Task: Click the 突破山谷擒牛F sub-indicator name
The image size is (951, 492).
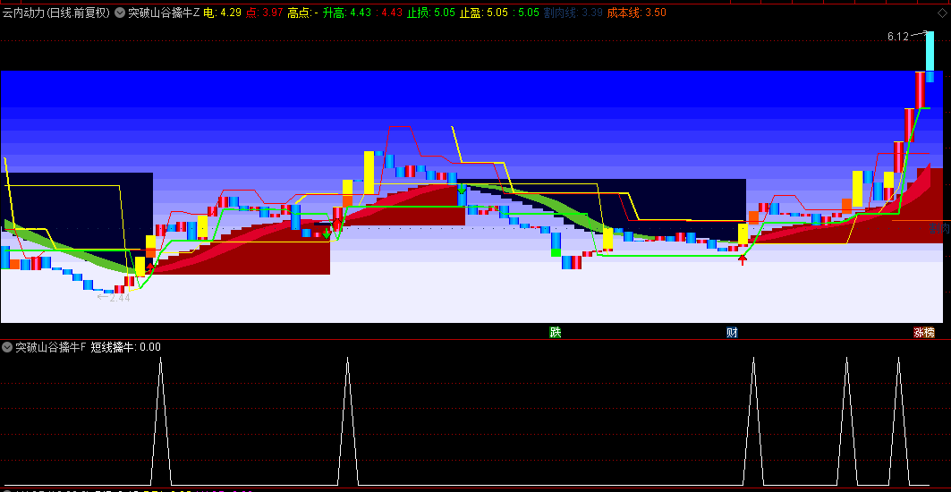Action: tap(51, 347)
